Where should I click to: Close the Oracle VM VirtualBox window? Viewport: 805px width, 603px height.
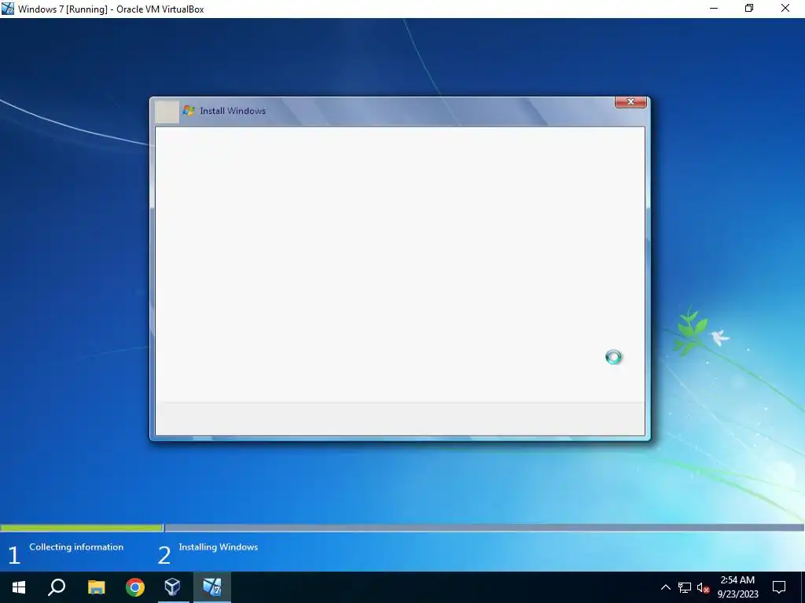pyautogui.click(x=785, y=8)
